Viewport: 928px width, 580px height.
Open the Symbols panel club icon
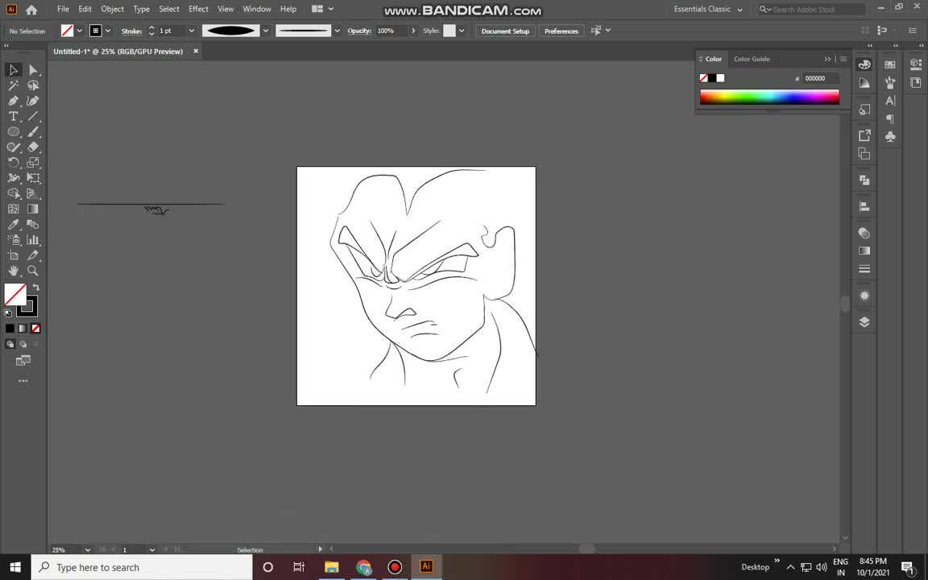(x=890, y=137)
